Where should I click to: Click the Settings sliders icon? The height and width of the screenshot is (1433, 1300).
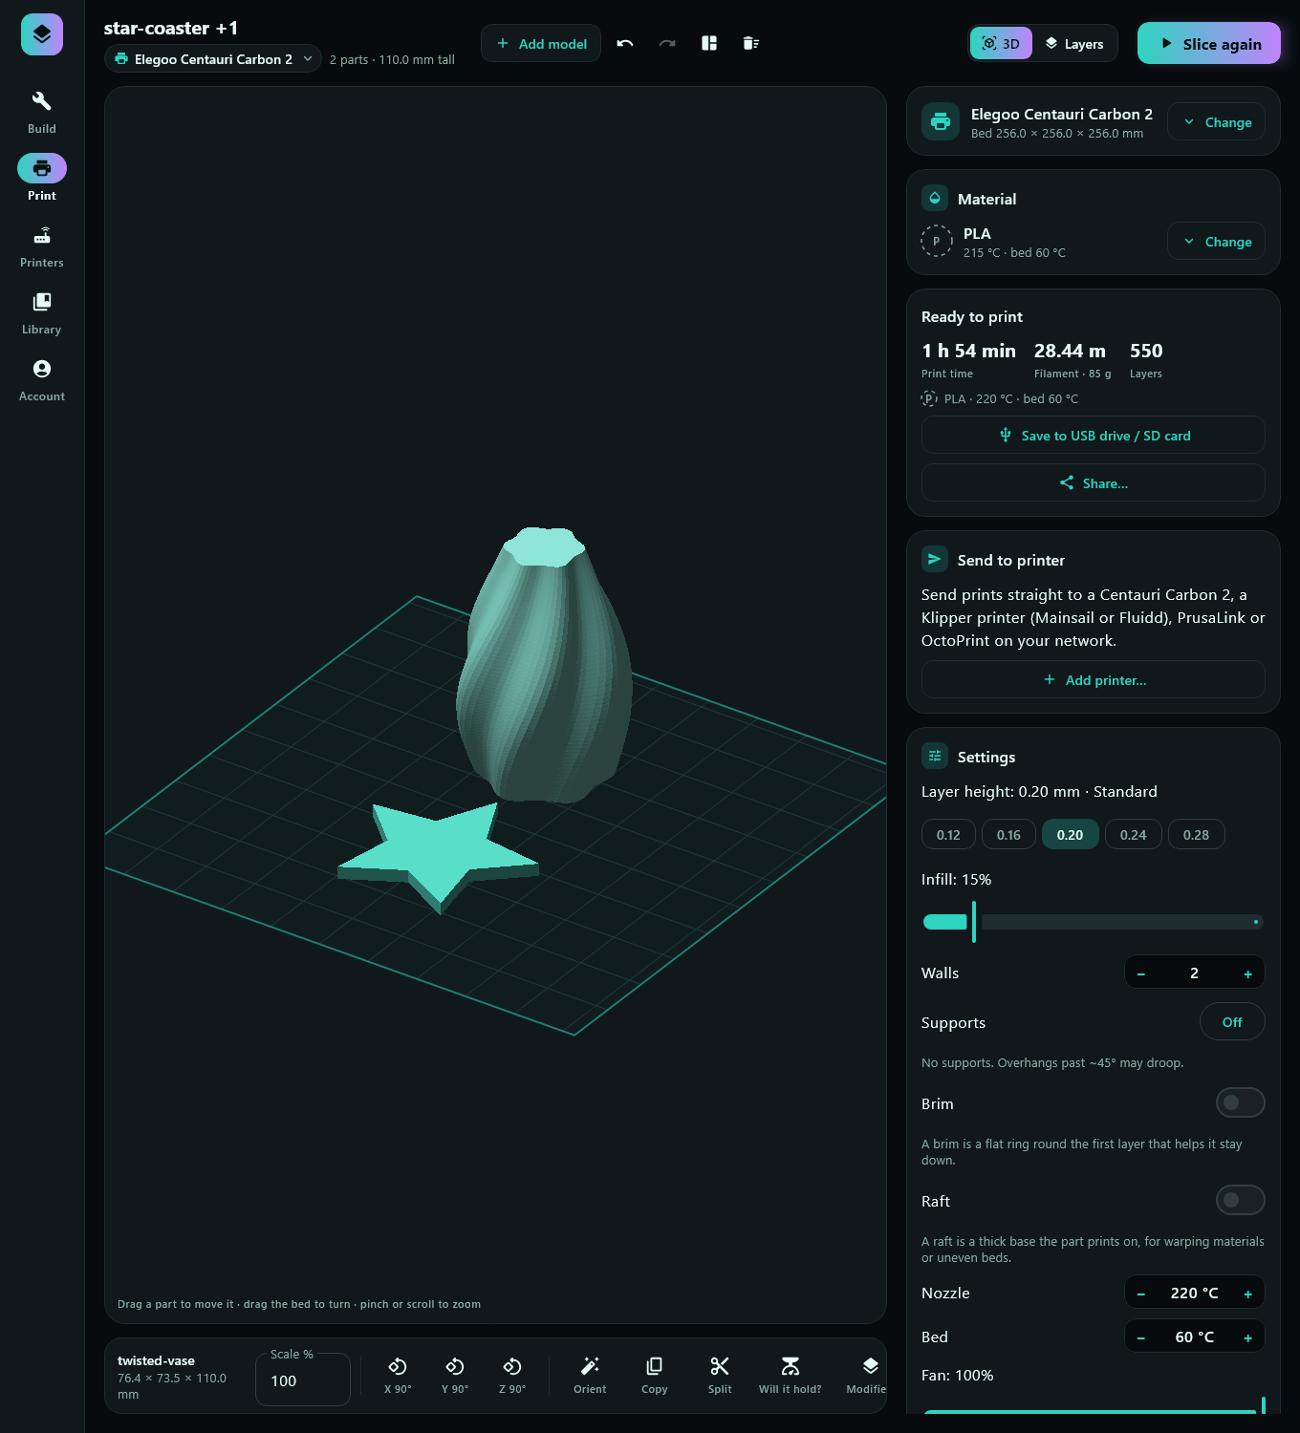[x=935, y=756]
